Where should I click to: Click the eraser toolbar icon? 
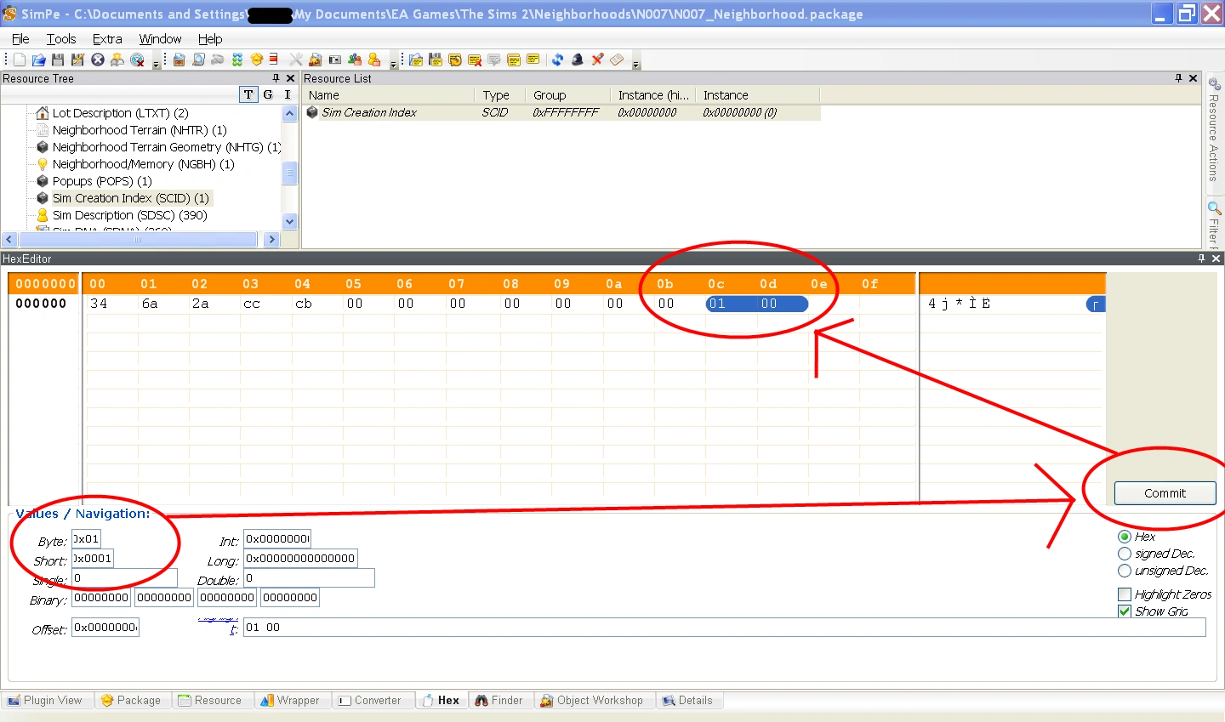617,60
